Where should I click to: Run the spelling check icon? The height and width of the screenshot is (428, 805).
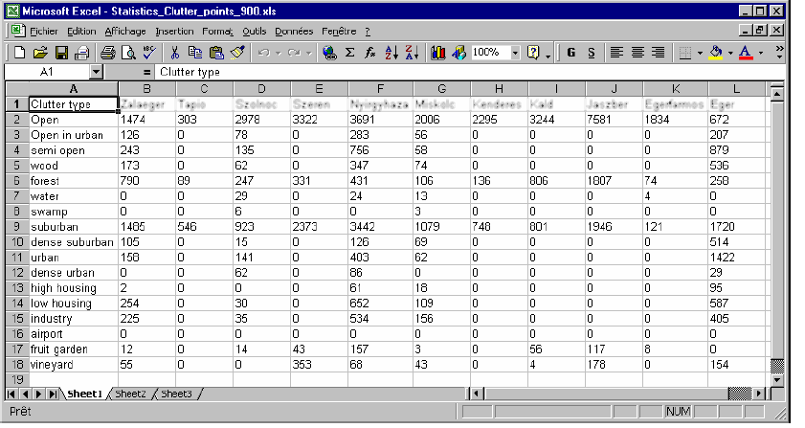148,52
